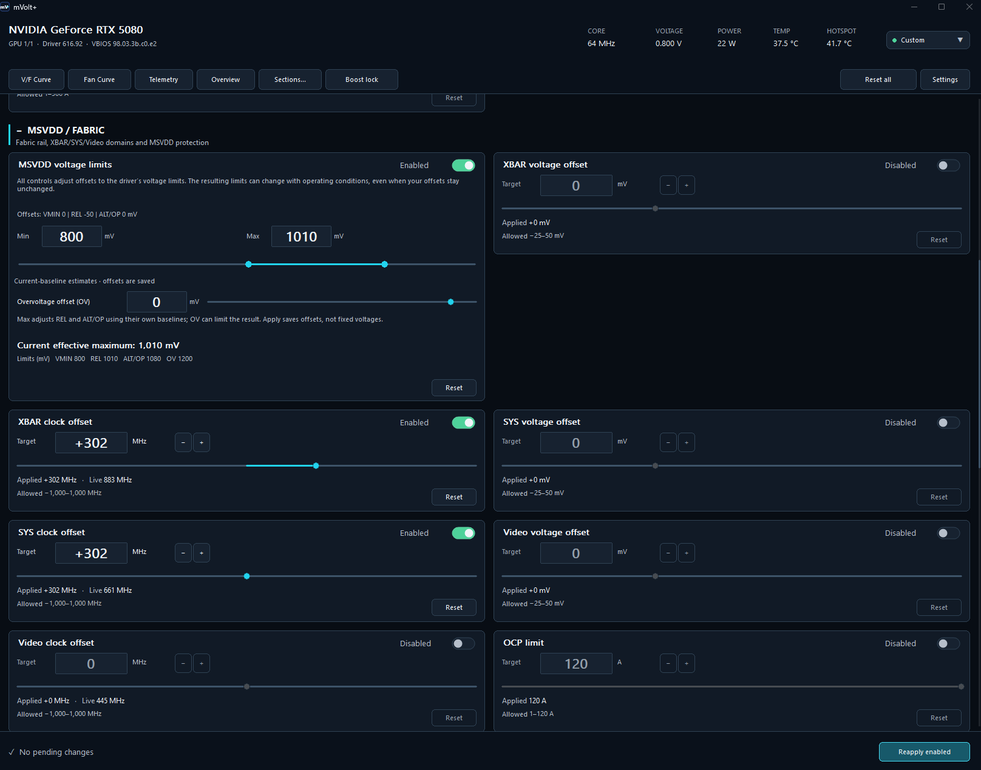Image resolution: width=981 pixels, height=770 pixels.
Task: Click minus on Video voltage offset
Action: coord(668,553)
